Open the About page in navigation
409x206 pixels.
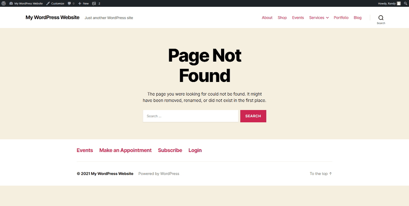[267, 18]
